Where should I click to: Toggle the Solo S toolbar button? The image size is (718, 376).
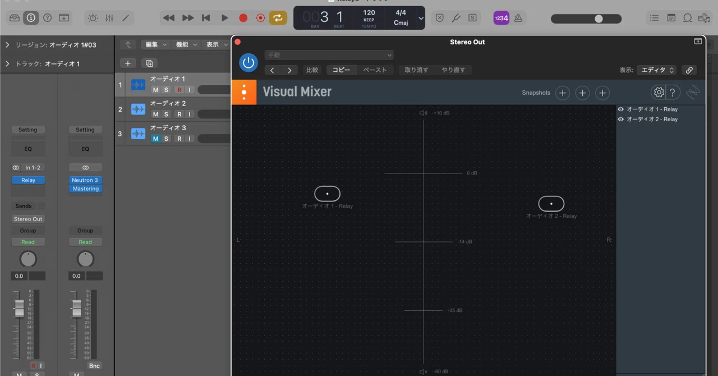(473, 18)
